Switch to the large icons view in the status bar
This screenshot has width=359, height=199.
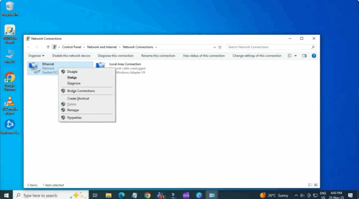click(x=316, y=185)
